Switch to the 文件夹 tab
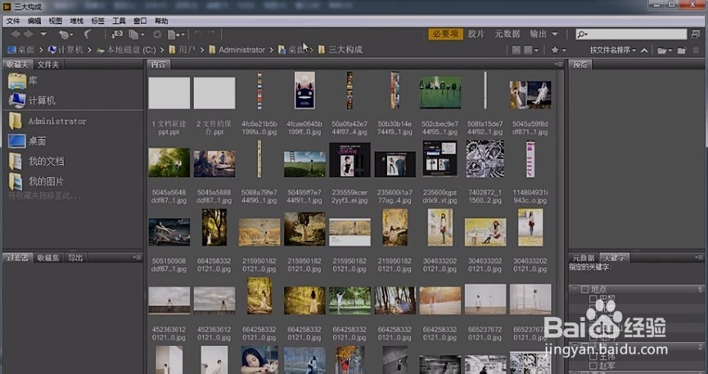708x374 pixels. point(48,65)
